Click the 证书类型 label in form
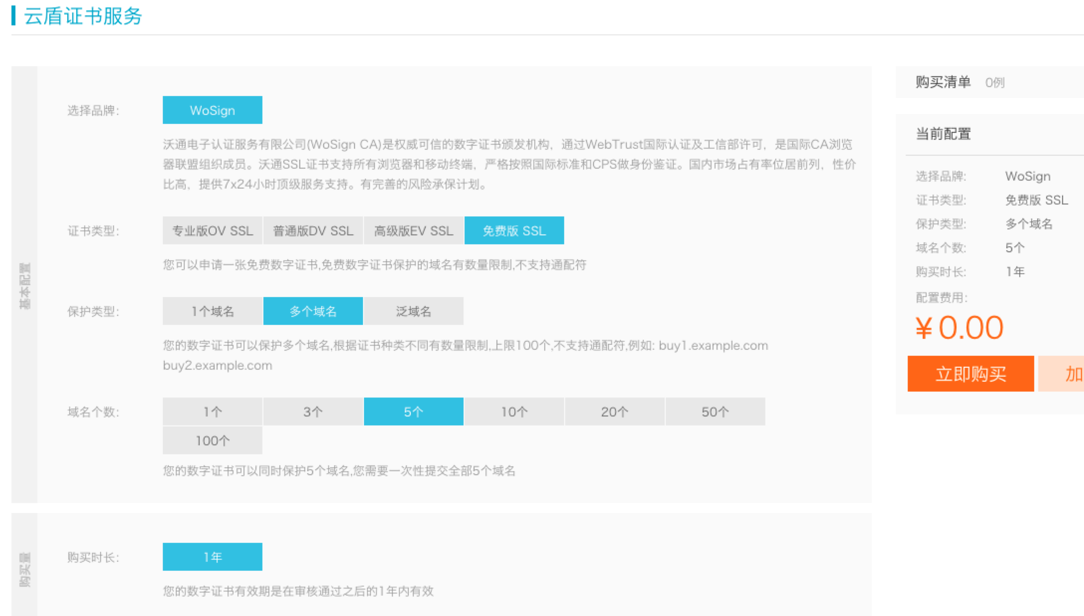 pyautogui.click(x=93, y=231)
